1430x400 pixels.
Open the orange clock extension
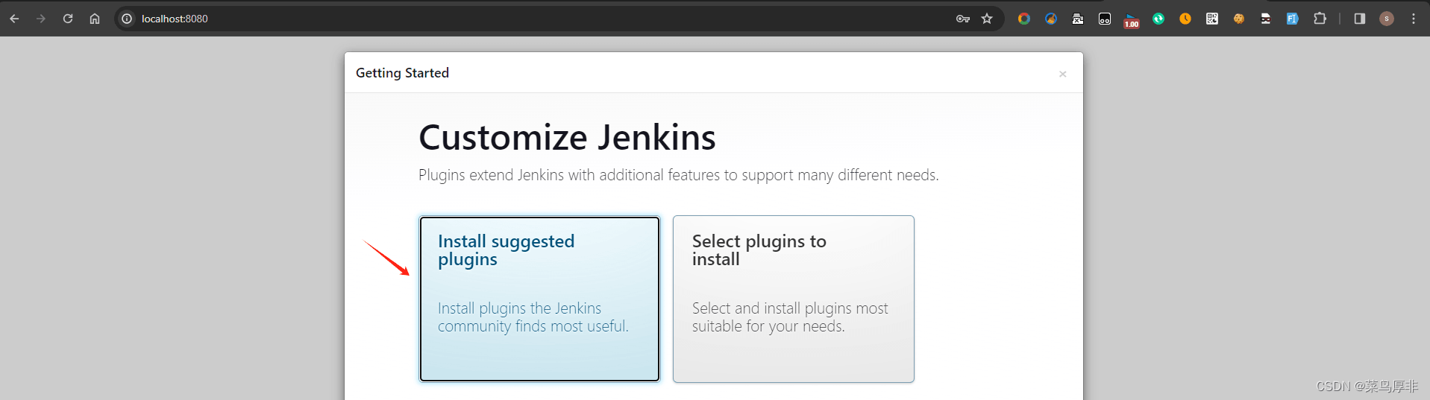click(x=1185, y=19)
